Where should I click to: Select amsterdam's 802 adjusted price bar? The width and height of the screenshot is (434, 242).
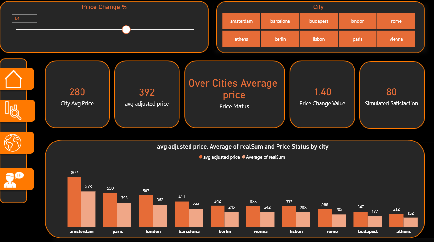coord(74,202)
